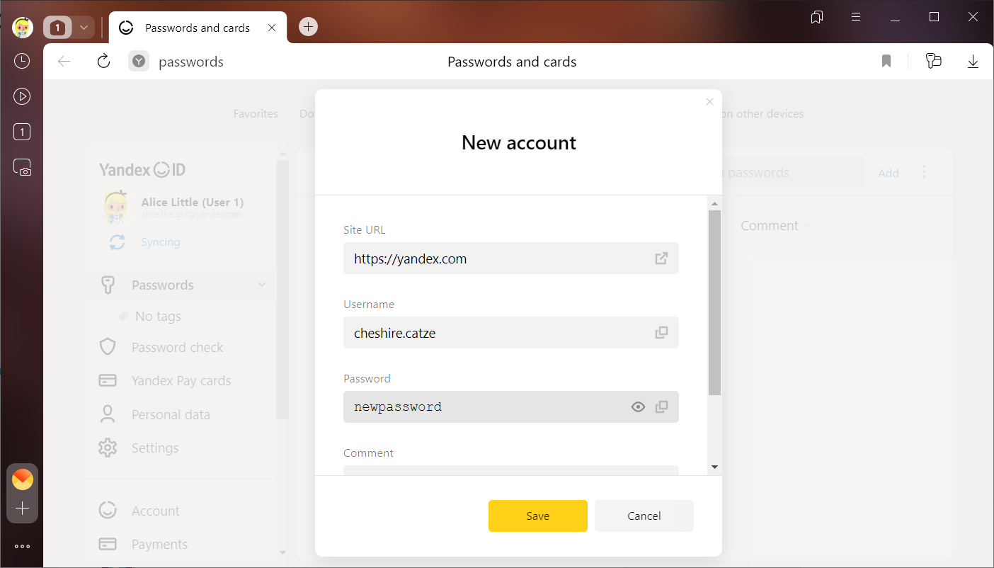Switch to Passwords and cards tab

click(x=198, y=28)
